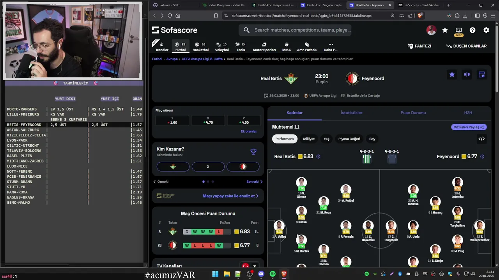The image size is (499, 280).
Task: Go to Sonraki card with chevron
Action: click(x=254, y=182)
